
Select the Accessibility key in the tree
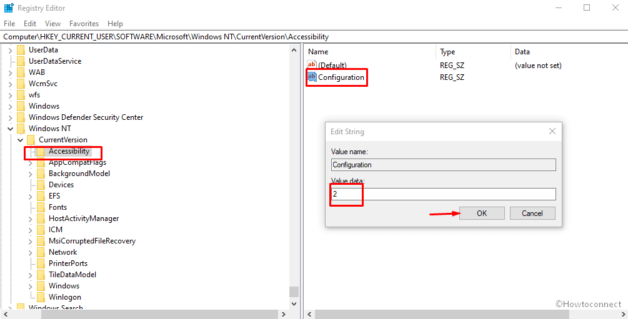click(69, 151)
